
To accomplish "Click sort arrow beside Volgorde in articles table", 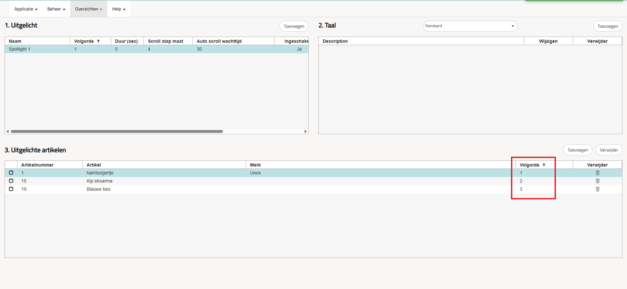I will (544, 165).
